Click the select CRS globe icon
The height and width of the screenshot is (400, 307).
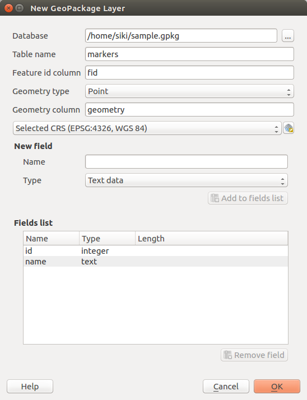point(289,128)
